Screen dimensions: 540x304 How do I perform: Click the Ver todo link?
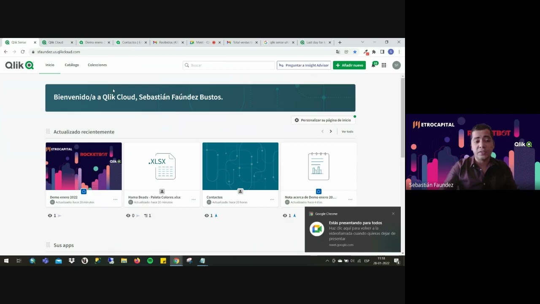(x=347, y=132)
